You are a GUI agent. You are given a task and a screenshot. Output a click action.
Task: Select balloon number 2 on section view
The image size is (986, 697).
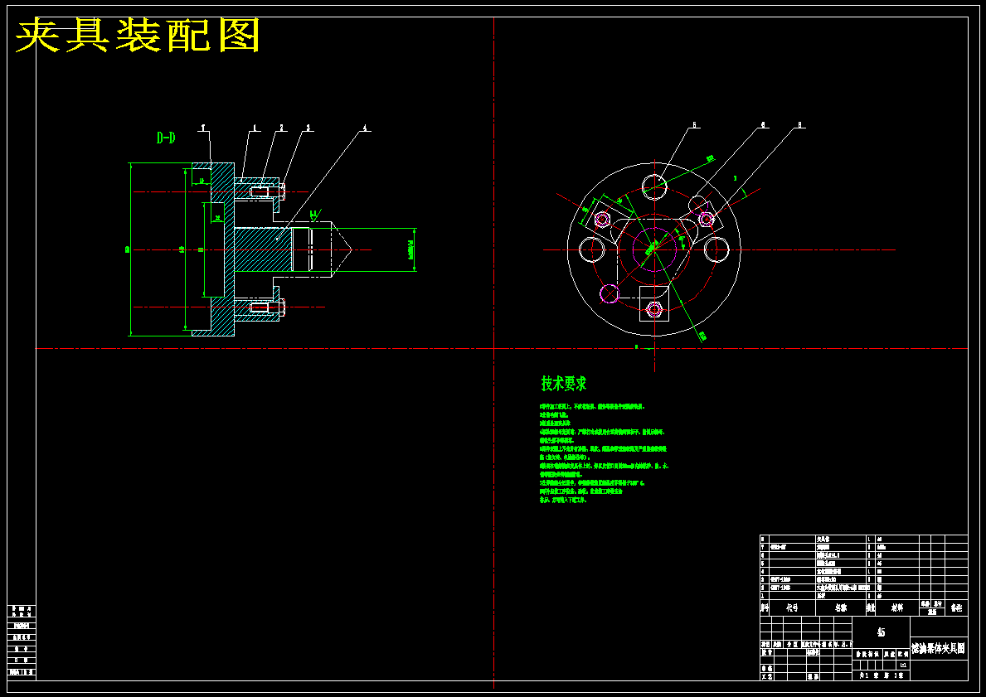[x=282, y=128]
